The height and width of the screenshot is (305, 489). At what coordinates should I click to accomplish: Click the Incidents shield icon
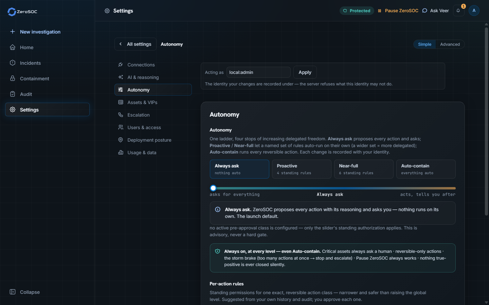click(13, 63)
